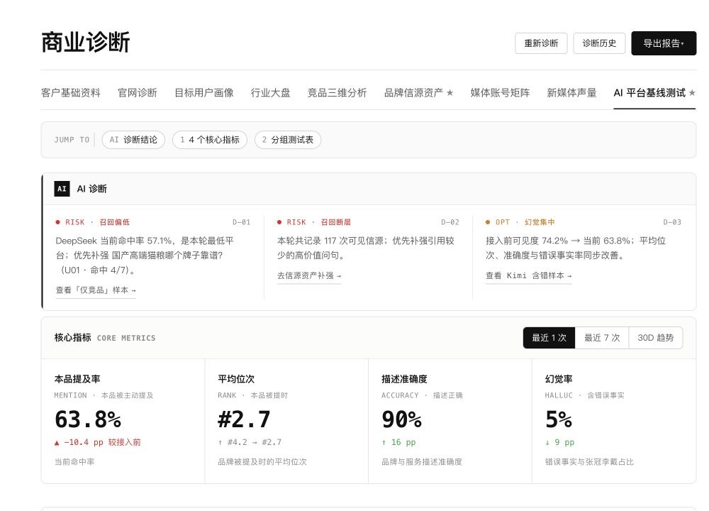This screenshot has width=709, height=511.
Task: Click the 商业诊断 page title
Action: (x=86, y=43)
